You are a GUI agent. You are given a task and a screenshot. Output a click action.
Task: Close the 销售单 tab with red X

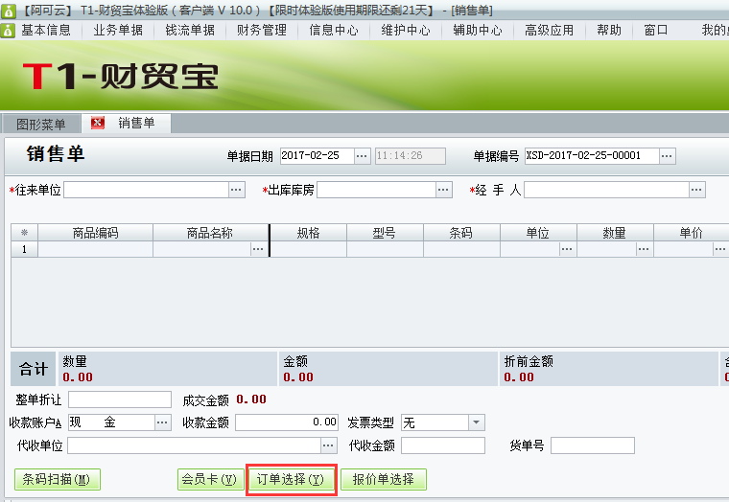point(97,123)
